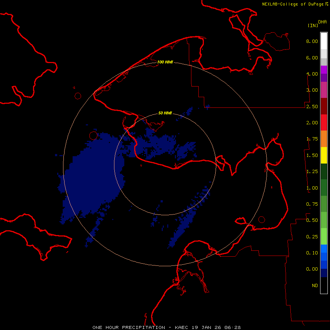Image resolution: width=330 pixels, height=330 pixels.
Task: Select the 0.00 legend value
Action: pos(312,269)
